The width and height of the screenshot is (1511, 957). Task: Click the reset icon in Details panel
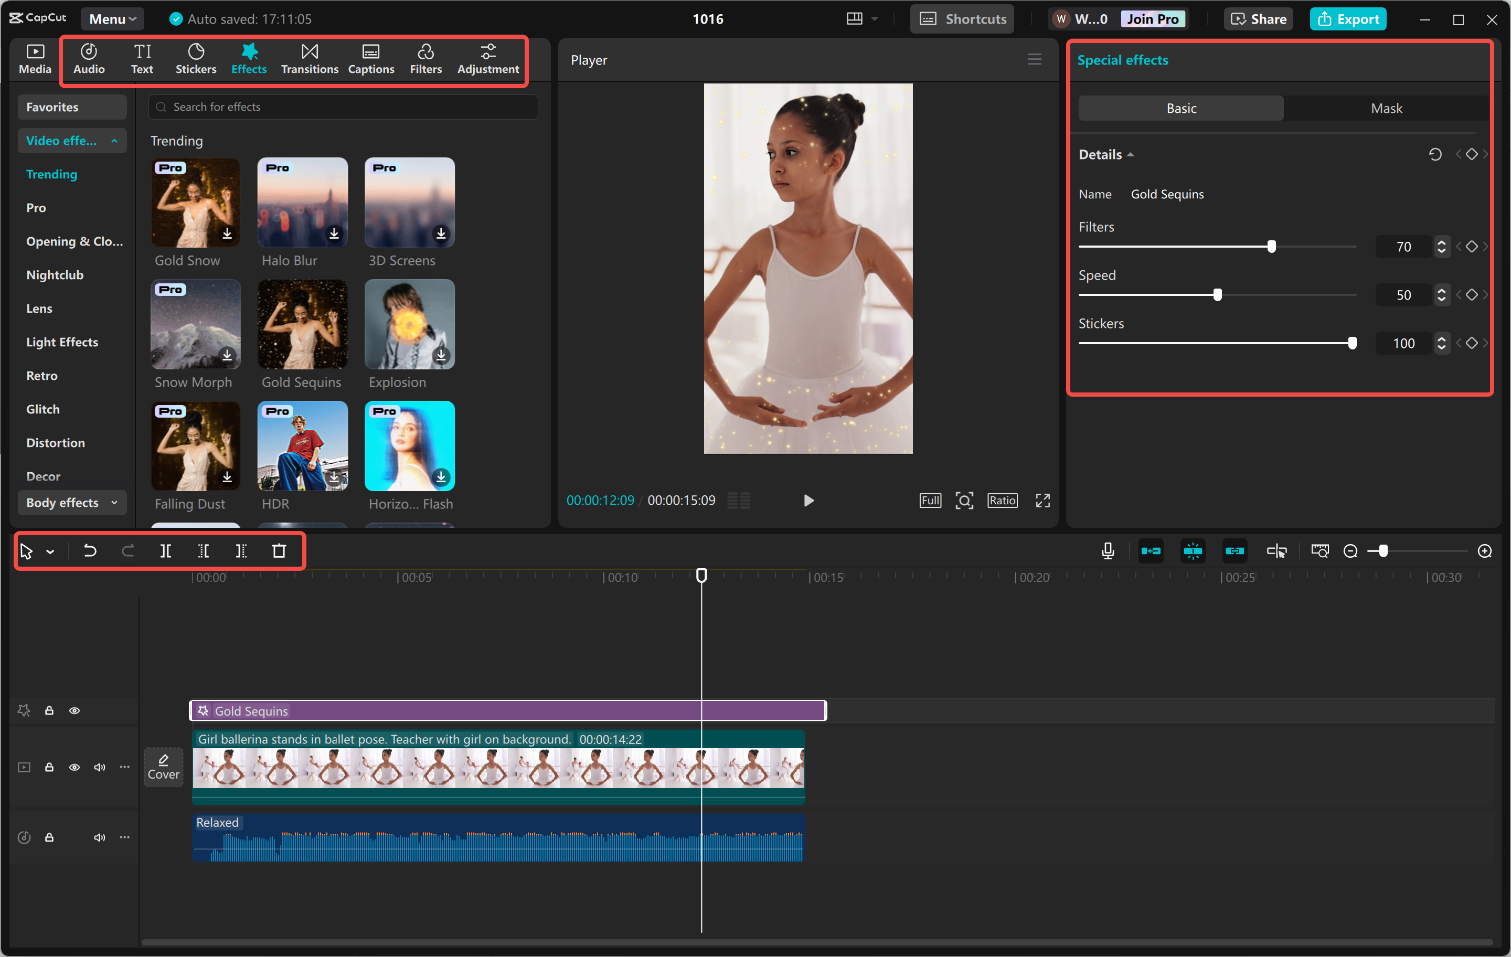click(x=1435, y=154)
